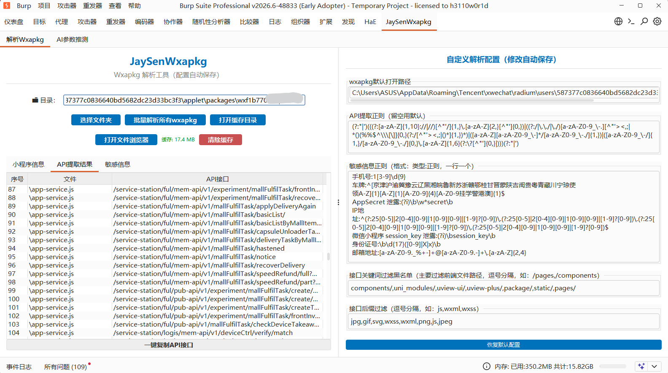This screenshot has width=668, height=373.
Task: Click the 打开缓存目录 button
Action: coord(238,120)
